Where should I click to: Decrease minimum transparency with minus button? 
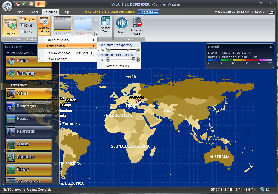point(108,50)
